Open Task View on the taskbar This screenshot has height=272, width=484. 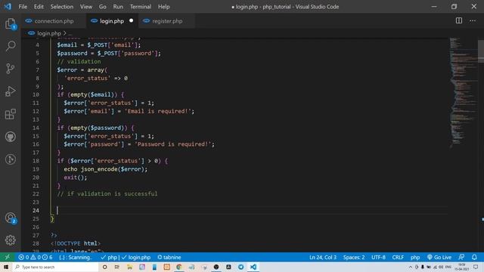click(117, 267)
